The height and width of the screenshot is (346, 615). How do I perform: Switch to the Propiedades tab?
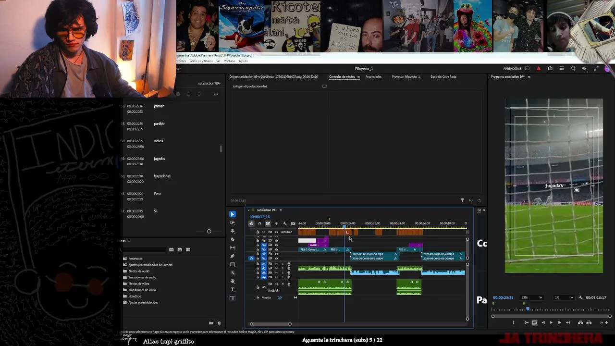tap(373, 77)
